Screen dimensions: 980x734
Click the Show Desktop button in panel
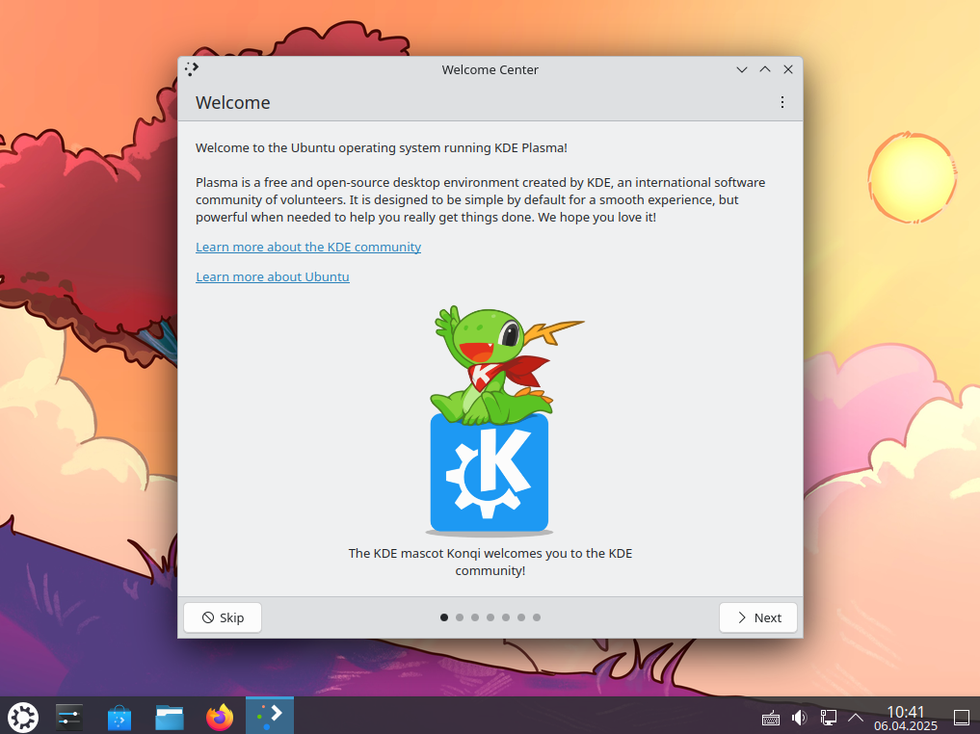click(961, 718)
